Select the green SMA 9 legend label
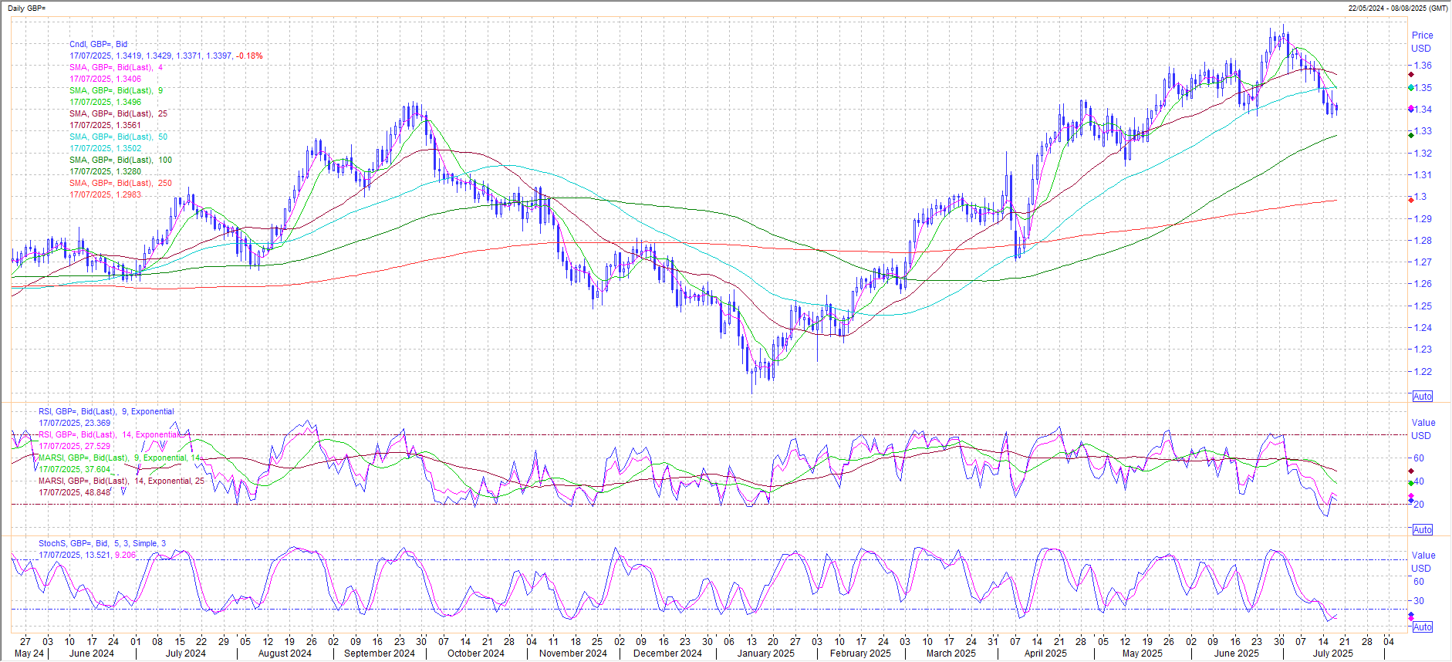1452x662 pixels. (x=116, y=90)
